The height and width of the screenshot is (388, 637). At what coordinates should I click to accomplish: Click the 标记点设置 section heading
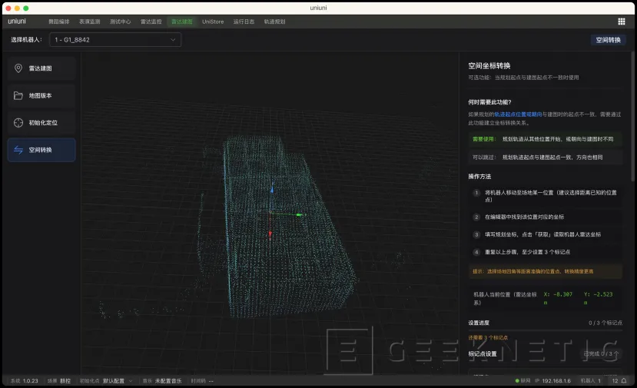point(483,354)
